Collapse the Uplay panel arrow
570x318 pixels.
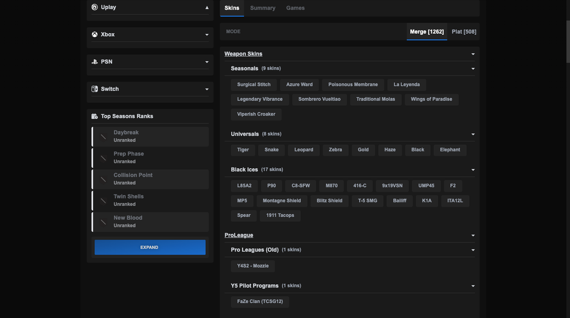click(207, 7)
